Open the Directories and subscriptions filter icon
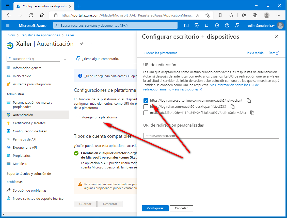The width and height of the screenshot is (287, 218). point(197,25)
